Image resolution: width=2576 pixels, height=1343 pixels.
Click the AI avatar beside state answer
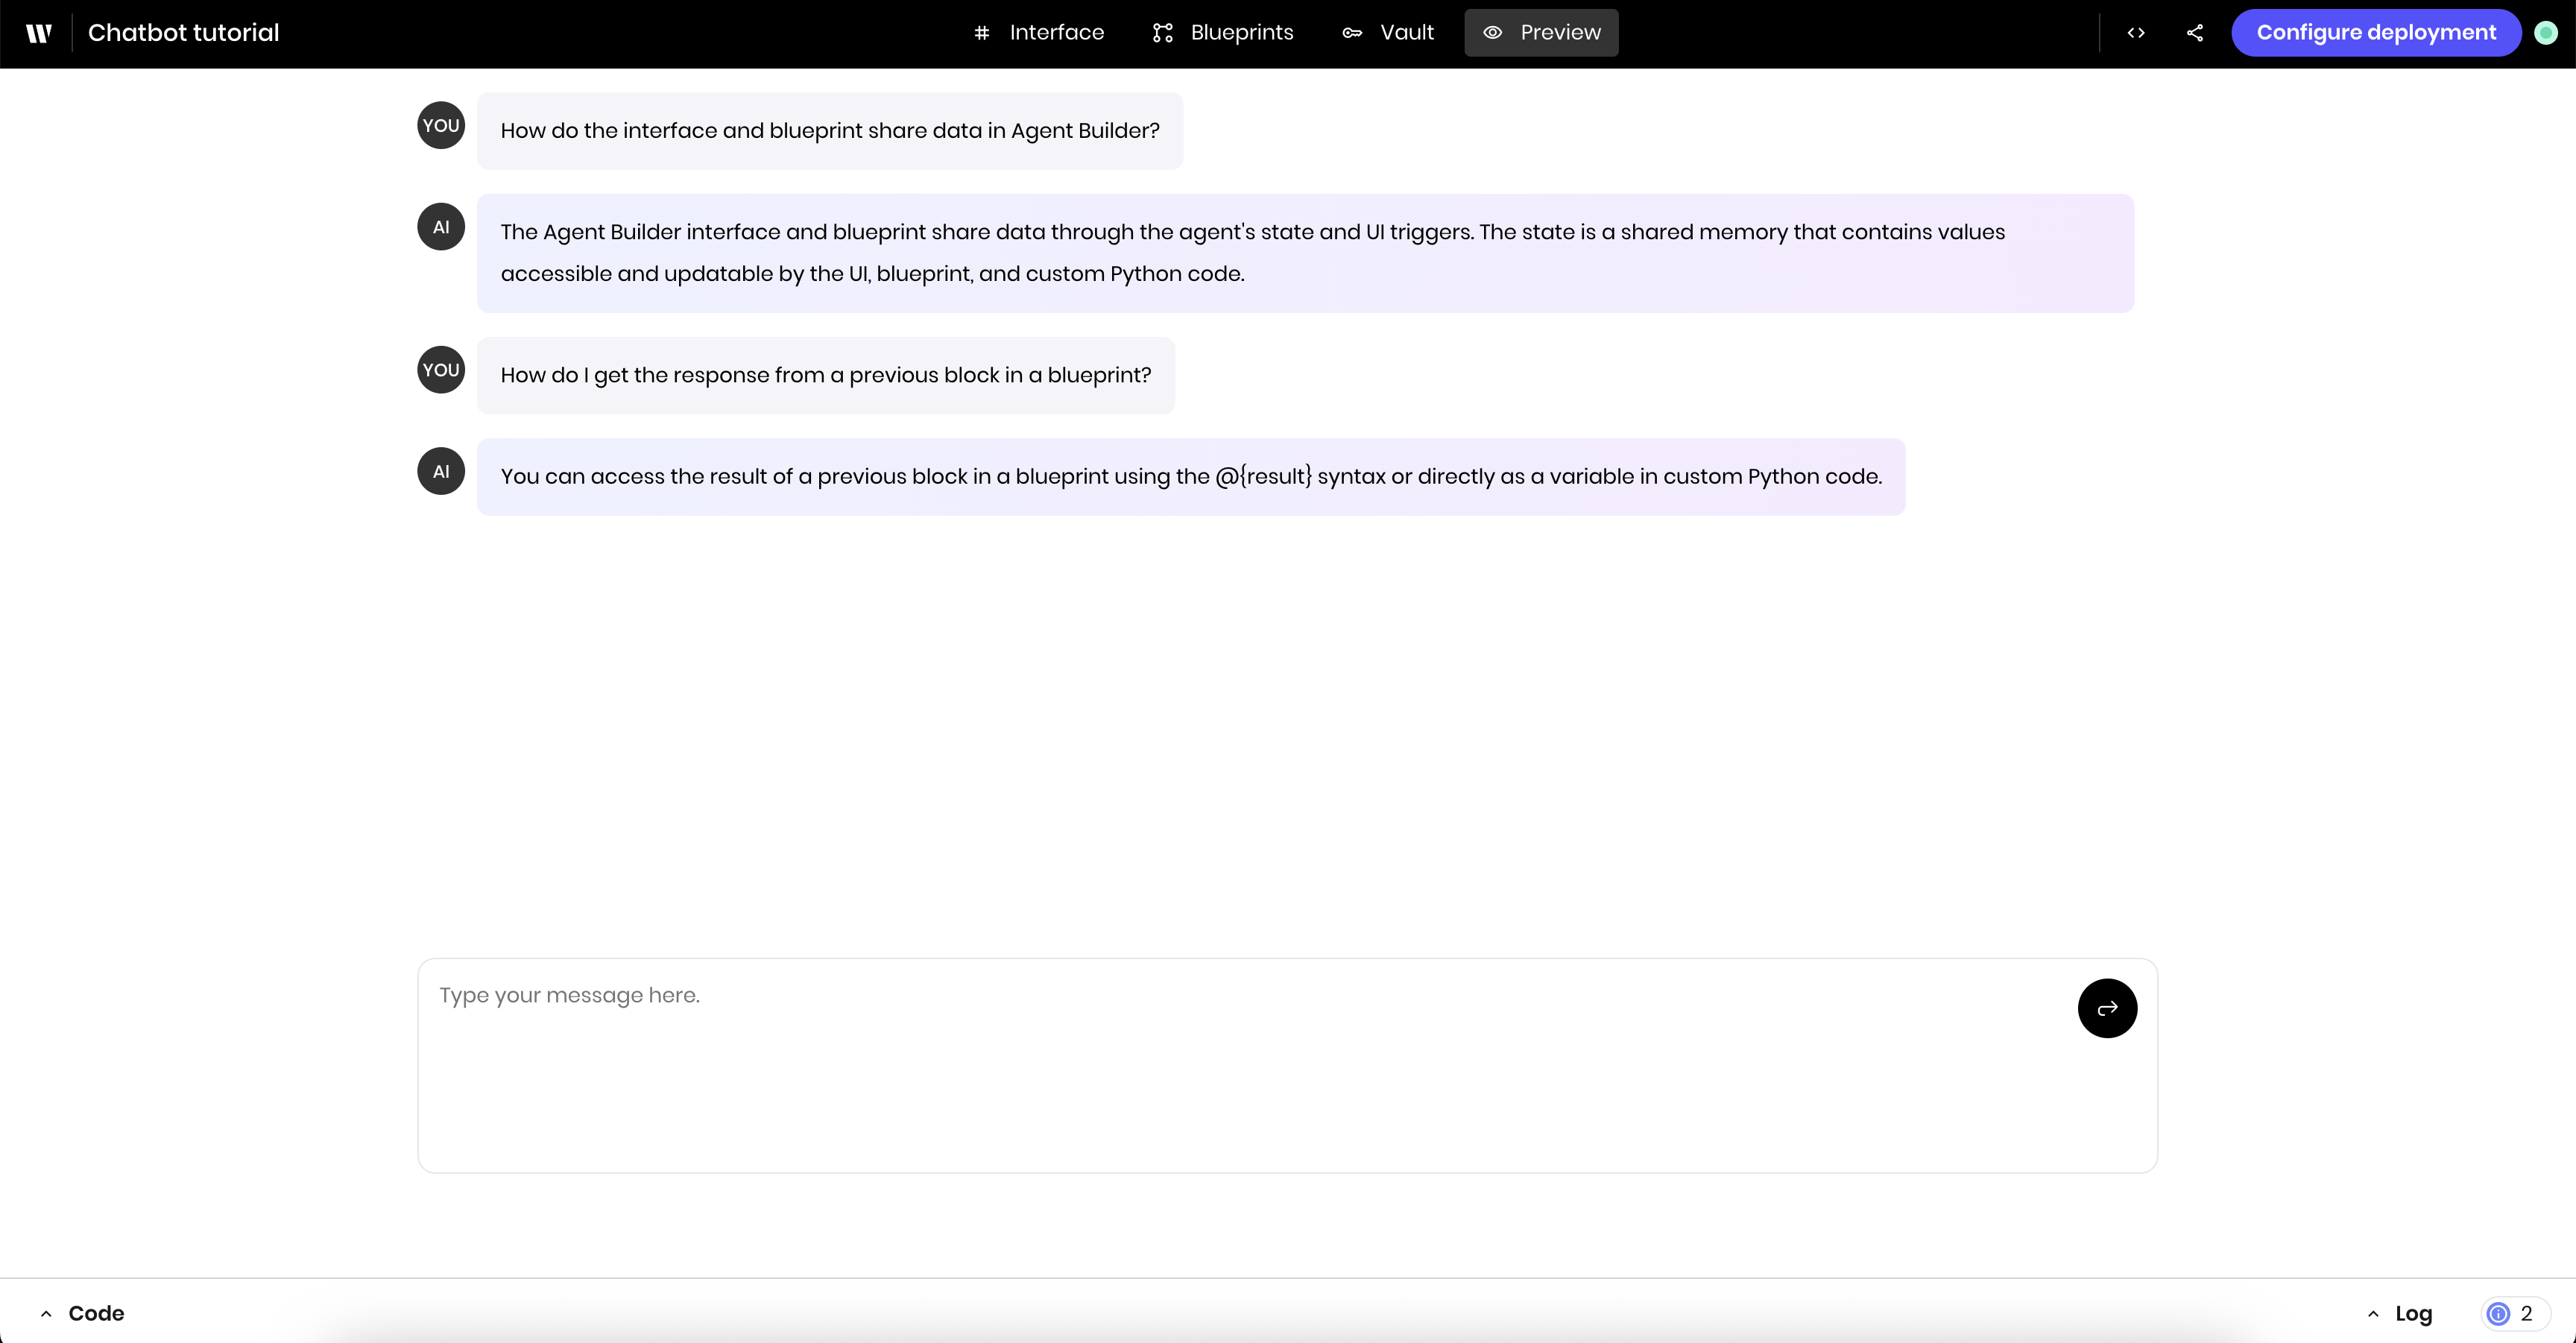click(x=441, y=227)
